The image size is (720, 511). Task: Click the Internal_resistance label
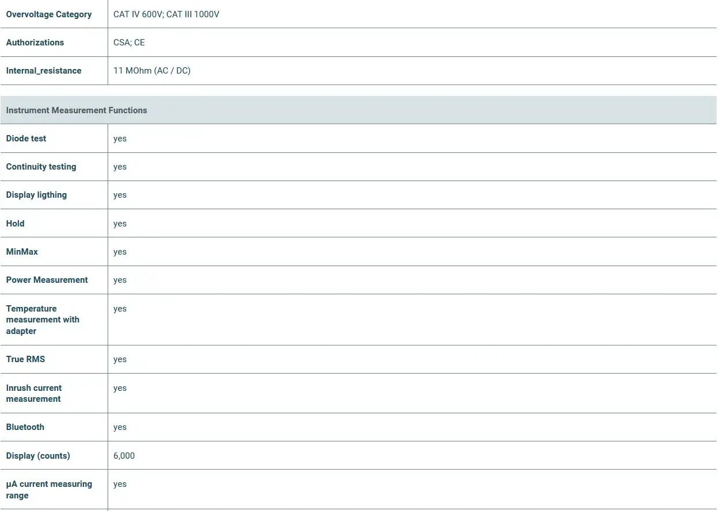coord(44,71)
